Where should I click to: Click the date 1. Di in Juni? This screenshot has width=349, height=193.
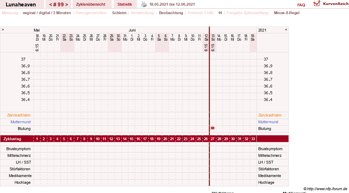pyautogui.click(x=132, y=38)
